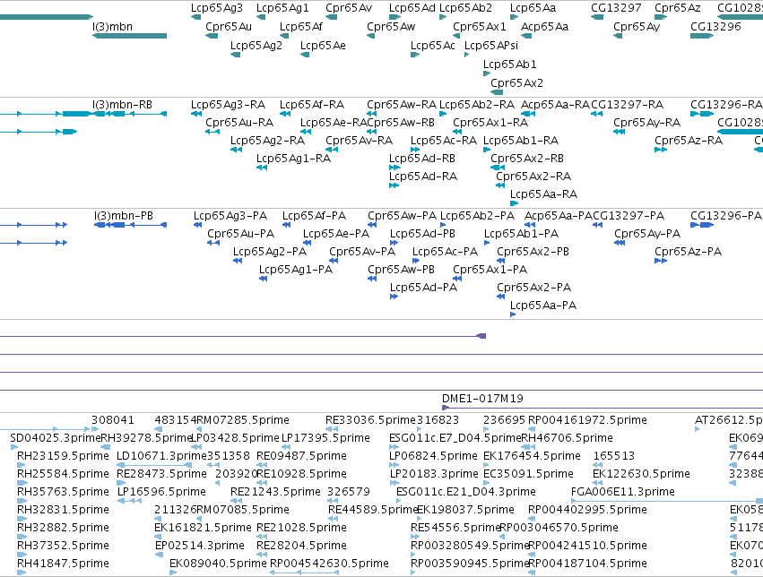This screenshot has height=577, width=763.
Task: Select the CG13297 gene label
Action: [616, 8]
